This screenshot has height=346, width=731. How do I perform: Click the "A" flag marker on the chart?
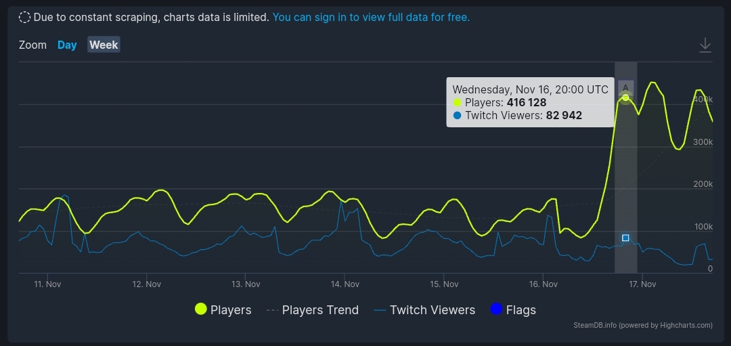[x=625, y=87]
